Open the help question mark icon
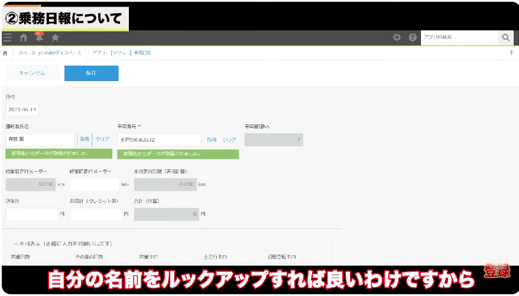Image resolution: width=519 pixels, height=296 pixels. [x=413, y=38]
